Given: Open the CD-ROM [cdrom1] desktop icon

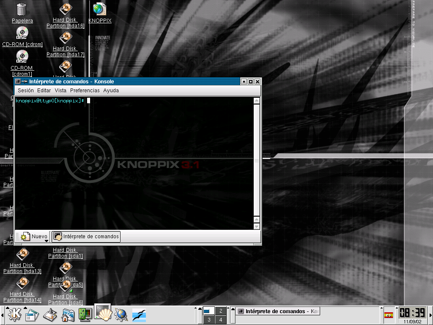Looking at the screenshot, I should [22, 57].
